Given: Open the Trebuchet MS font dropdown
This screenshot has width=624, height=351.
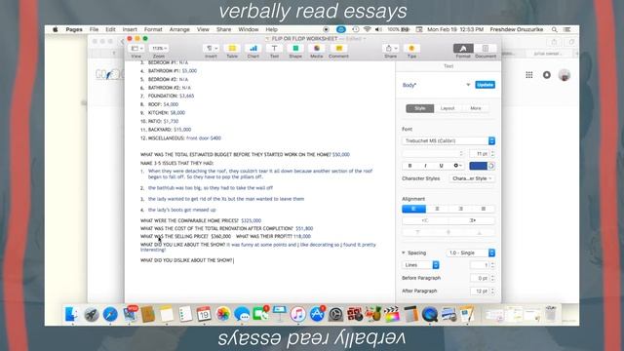Looking at the screenshot, I should coord(448,140).
